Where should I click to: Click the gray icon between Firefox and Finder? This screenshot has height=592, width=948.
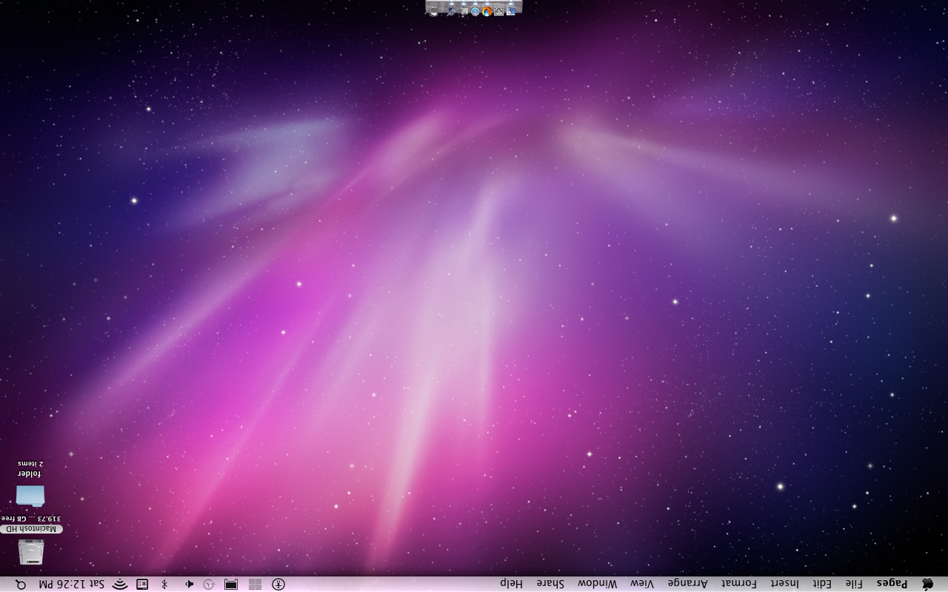pyautogui.click(x=498, y=11)
